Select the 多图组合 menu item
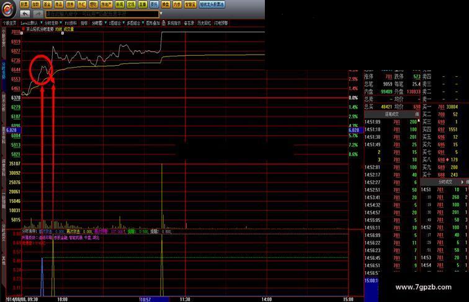 (133, 23)
